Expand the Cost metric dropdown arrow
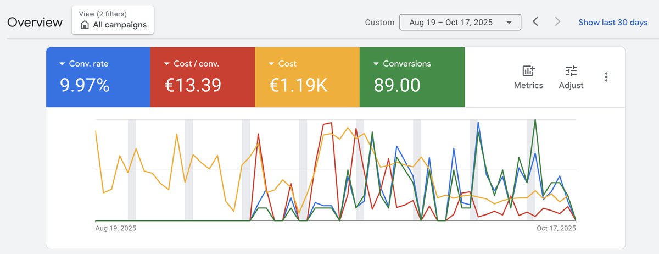Image resolution: width=659 pixels, height=254 pixels. click(x=271, y=64)
